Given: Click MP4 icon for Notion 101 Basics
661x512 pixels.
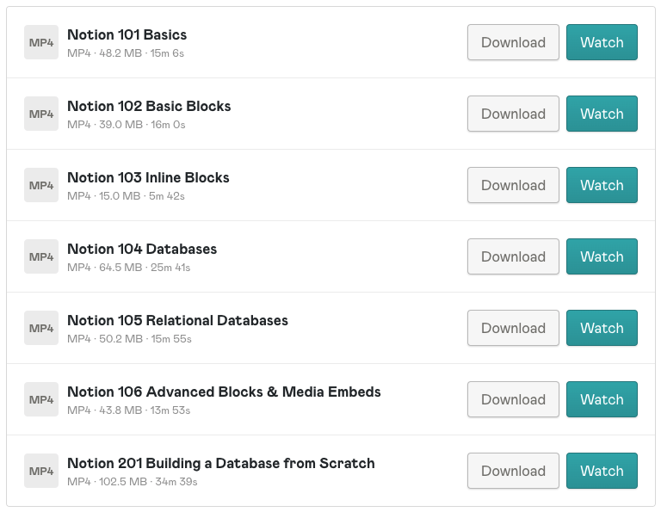Looking at the screenshot, I should [x=41, y=42].
